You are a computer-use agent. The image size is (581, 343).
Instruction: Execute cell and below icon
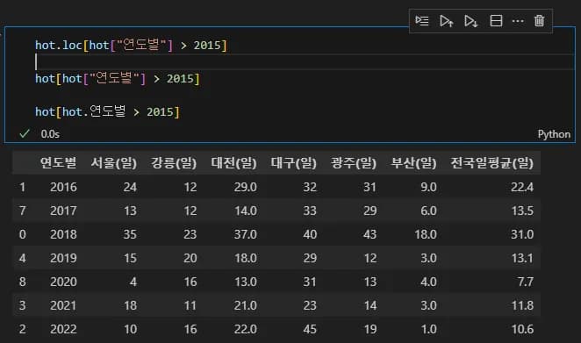(x=471, y=21)
